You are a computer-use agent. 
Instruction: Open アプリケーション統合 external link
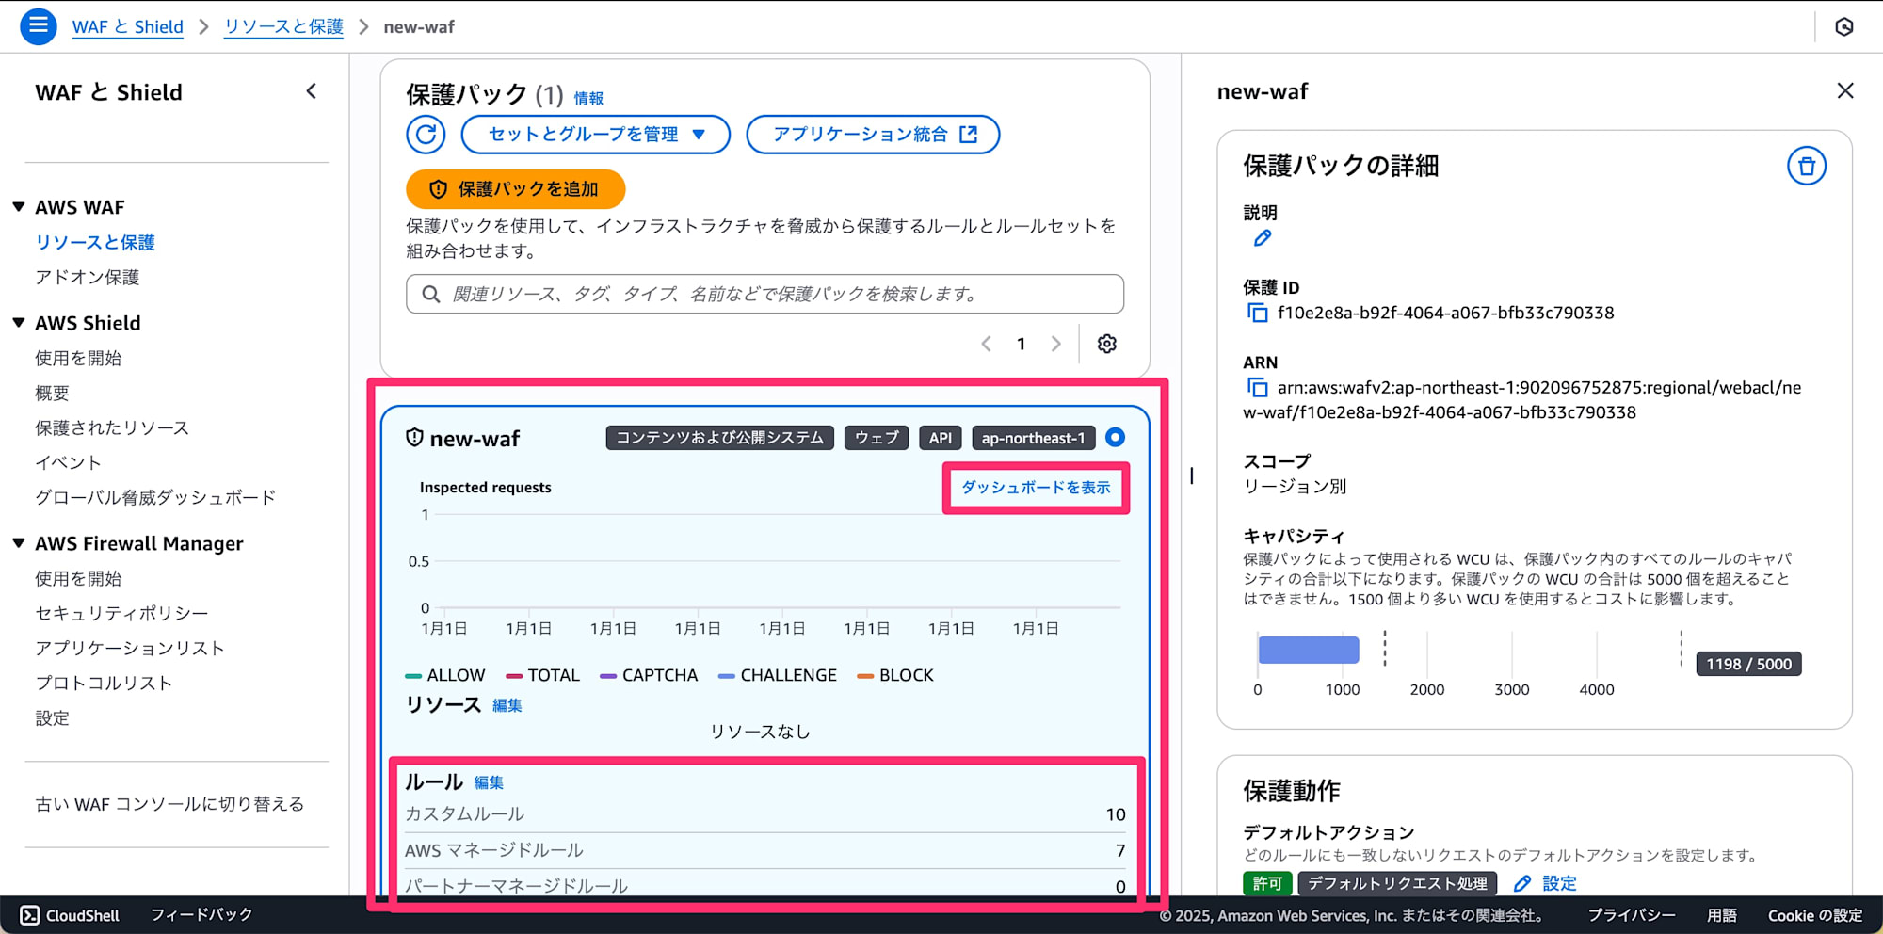(x=873, y=135)
